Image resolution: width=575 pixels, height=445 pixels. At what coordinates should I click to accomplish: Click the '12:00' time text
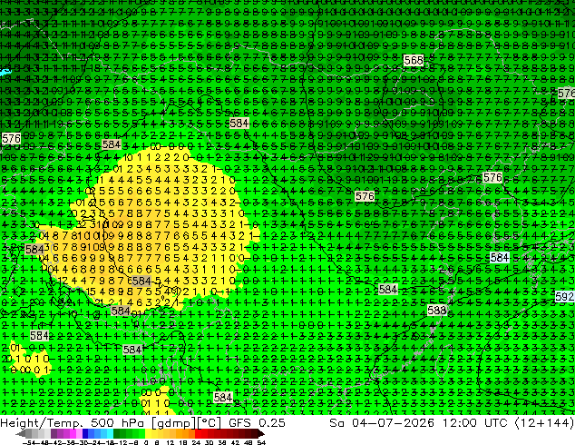point(460,422)
